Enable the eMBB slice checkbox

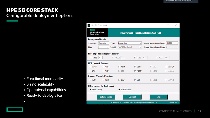pyautogui.click(x=91, y=58)
